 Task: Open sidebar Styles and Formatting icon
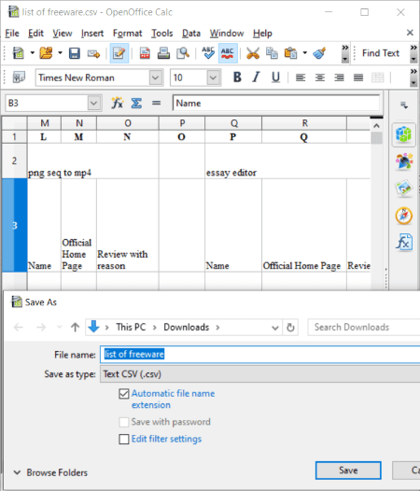tap(404, 161)
